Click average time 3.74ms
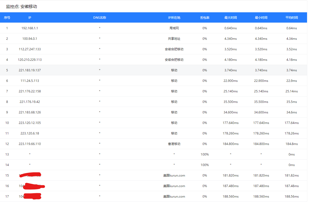 [x=292, y=70]
